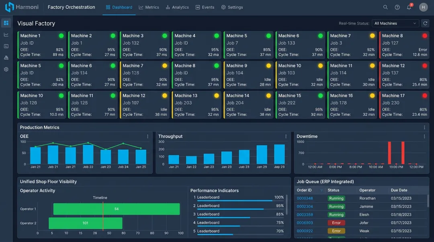Select the Job 132 label in Machine 3 card
434x242 pixels.
coord(131,43)
